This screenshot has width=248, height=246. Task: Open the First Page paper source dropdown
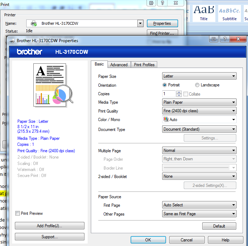click(199, 205)
